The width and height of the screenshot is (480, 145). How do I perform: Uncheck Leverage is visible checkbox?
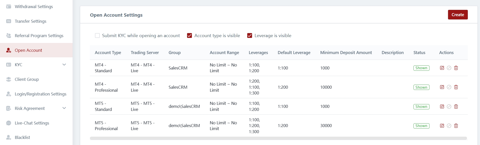(x=250, y=36)
